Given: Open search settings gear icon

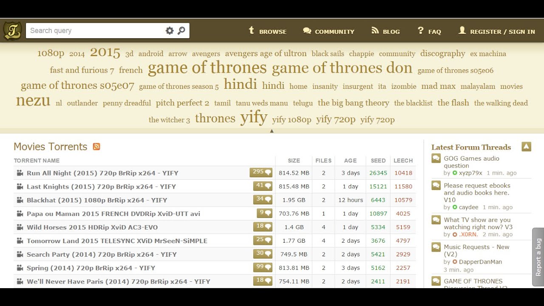Looking at the screenshot, I should point(170,31).
